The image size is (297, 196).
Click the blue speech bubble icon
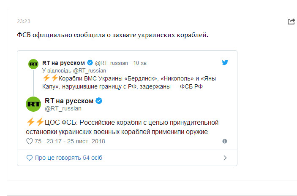(x=29, y=158)
